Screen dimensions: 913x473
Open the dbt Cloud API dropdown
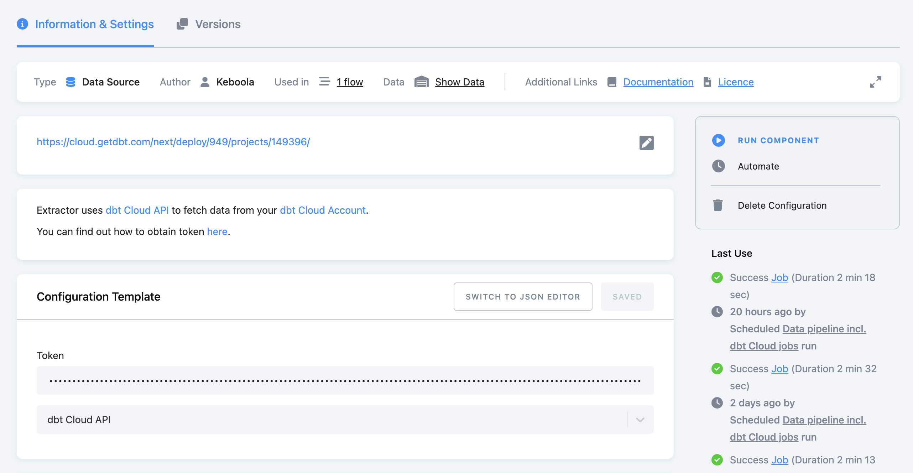click(x=345, y=420)
